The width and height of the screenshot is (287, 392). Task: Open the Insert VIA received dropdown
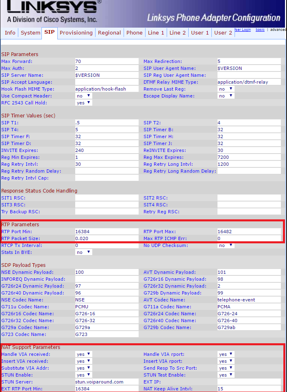pyautogui.click(x=84, y=361)
